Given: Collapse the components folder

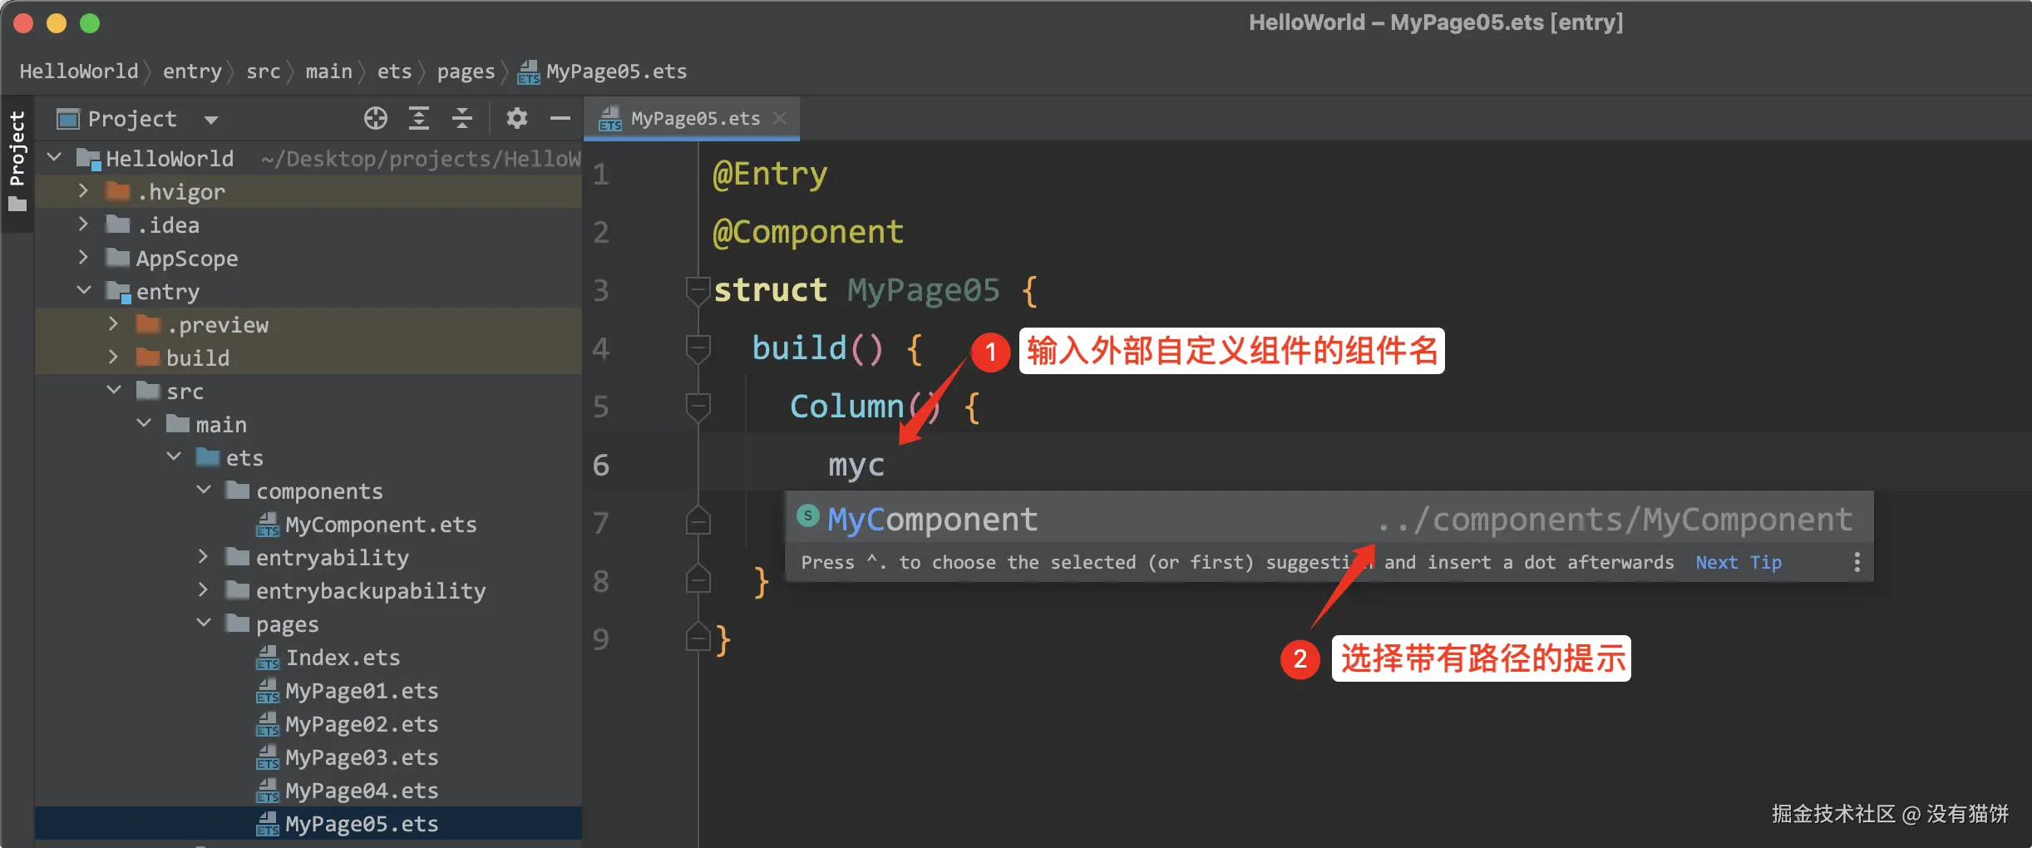Looking at the screenshot, I should (x=204, y=490).
